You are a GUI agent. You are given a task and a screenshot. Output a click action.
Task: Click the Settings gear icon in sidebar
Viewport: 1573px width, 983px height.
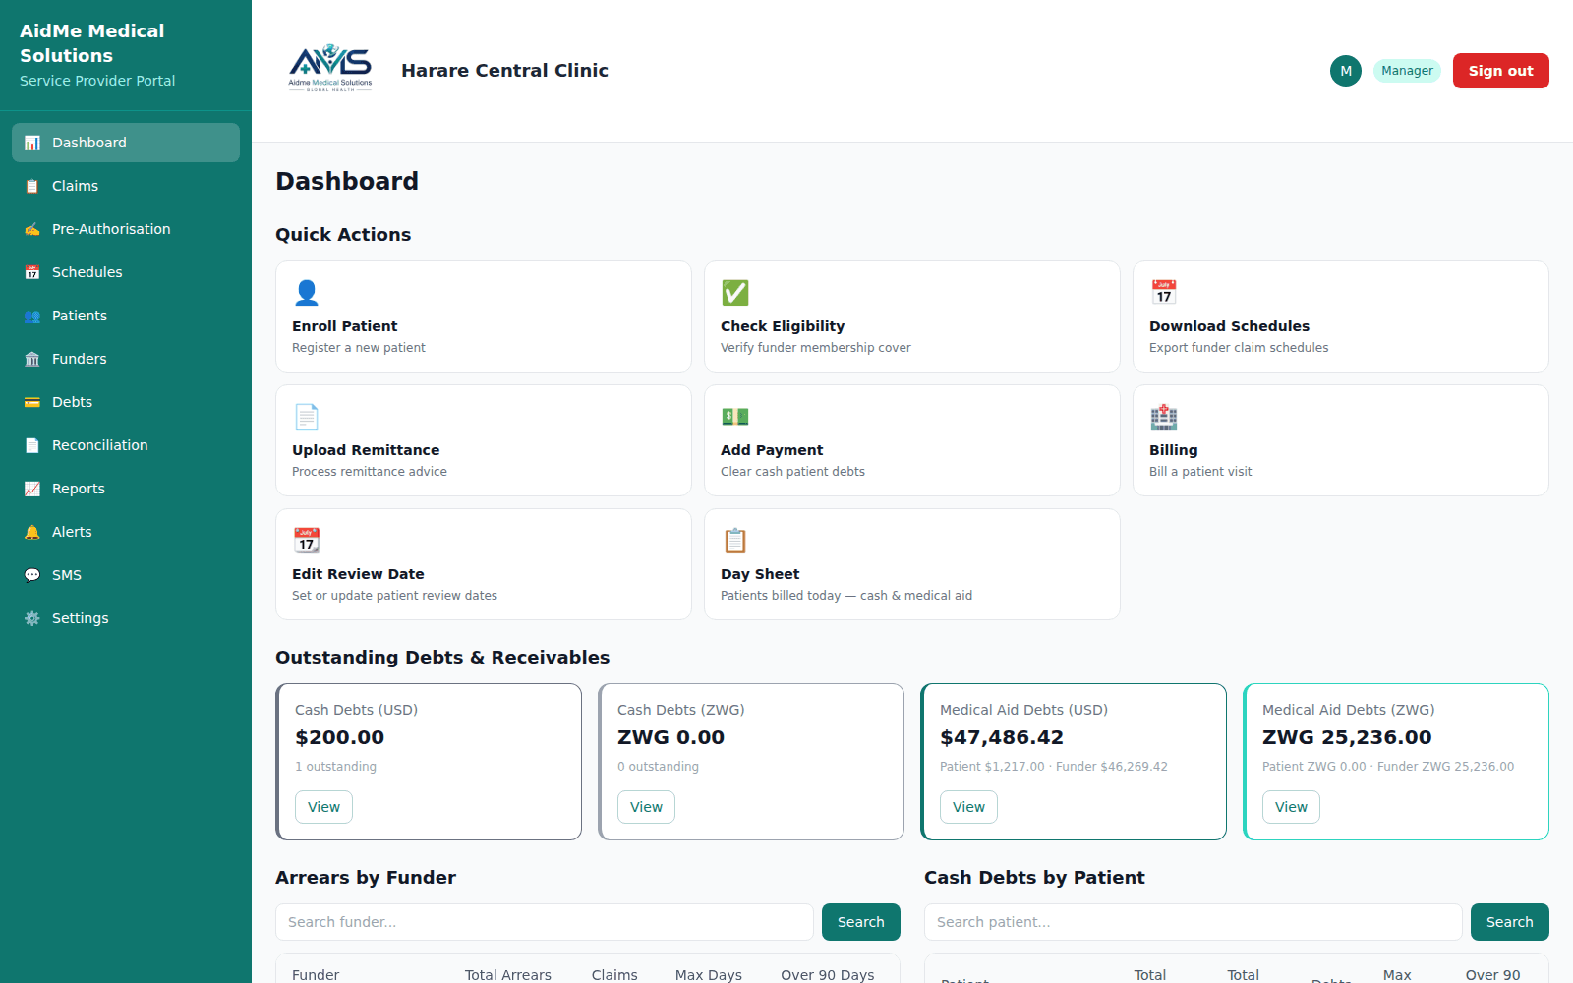32,618
